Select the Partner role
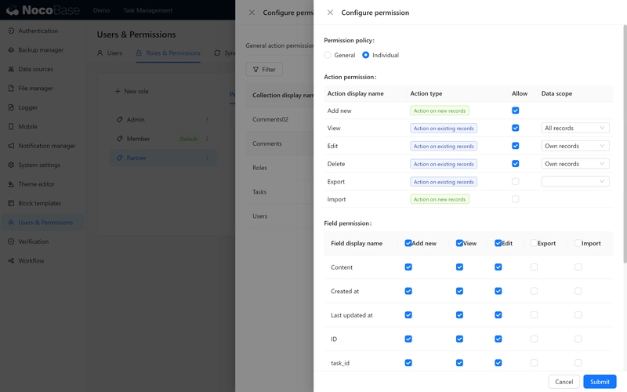This screenshot has width=627, height=392. pos(163,158)
